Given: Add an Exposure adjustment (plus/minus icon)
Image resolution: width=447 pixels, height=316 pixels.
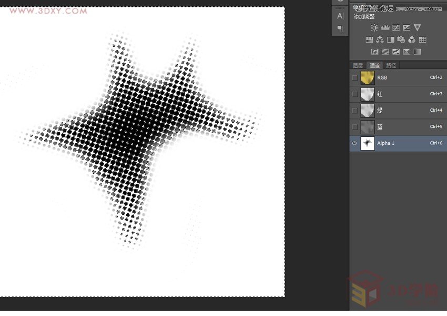Looking at the screenshot, I should 407,28.
